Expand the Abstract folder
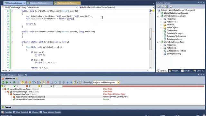Viewport: 206px width, 116px height. pyautogui.click(x=161, y=25)
